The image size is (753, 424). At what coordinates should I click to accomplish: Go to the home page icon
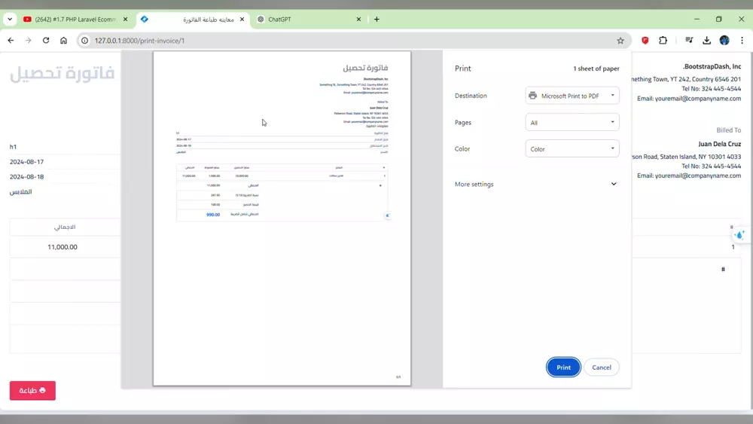(63, 41)
